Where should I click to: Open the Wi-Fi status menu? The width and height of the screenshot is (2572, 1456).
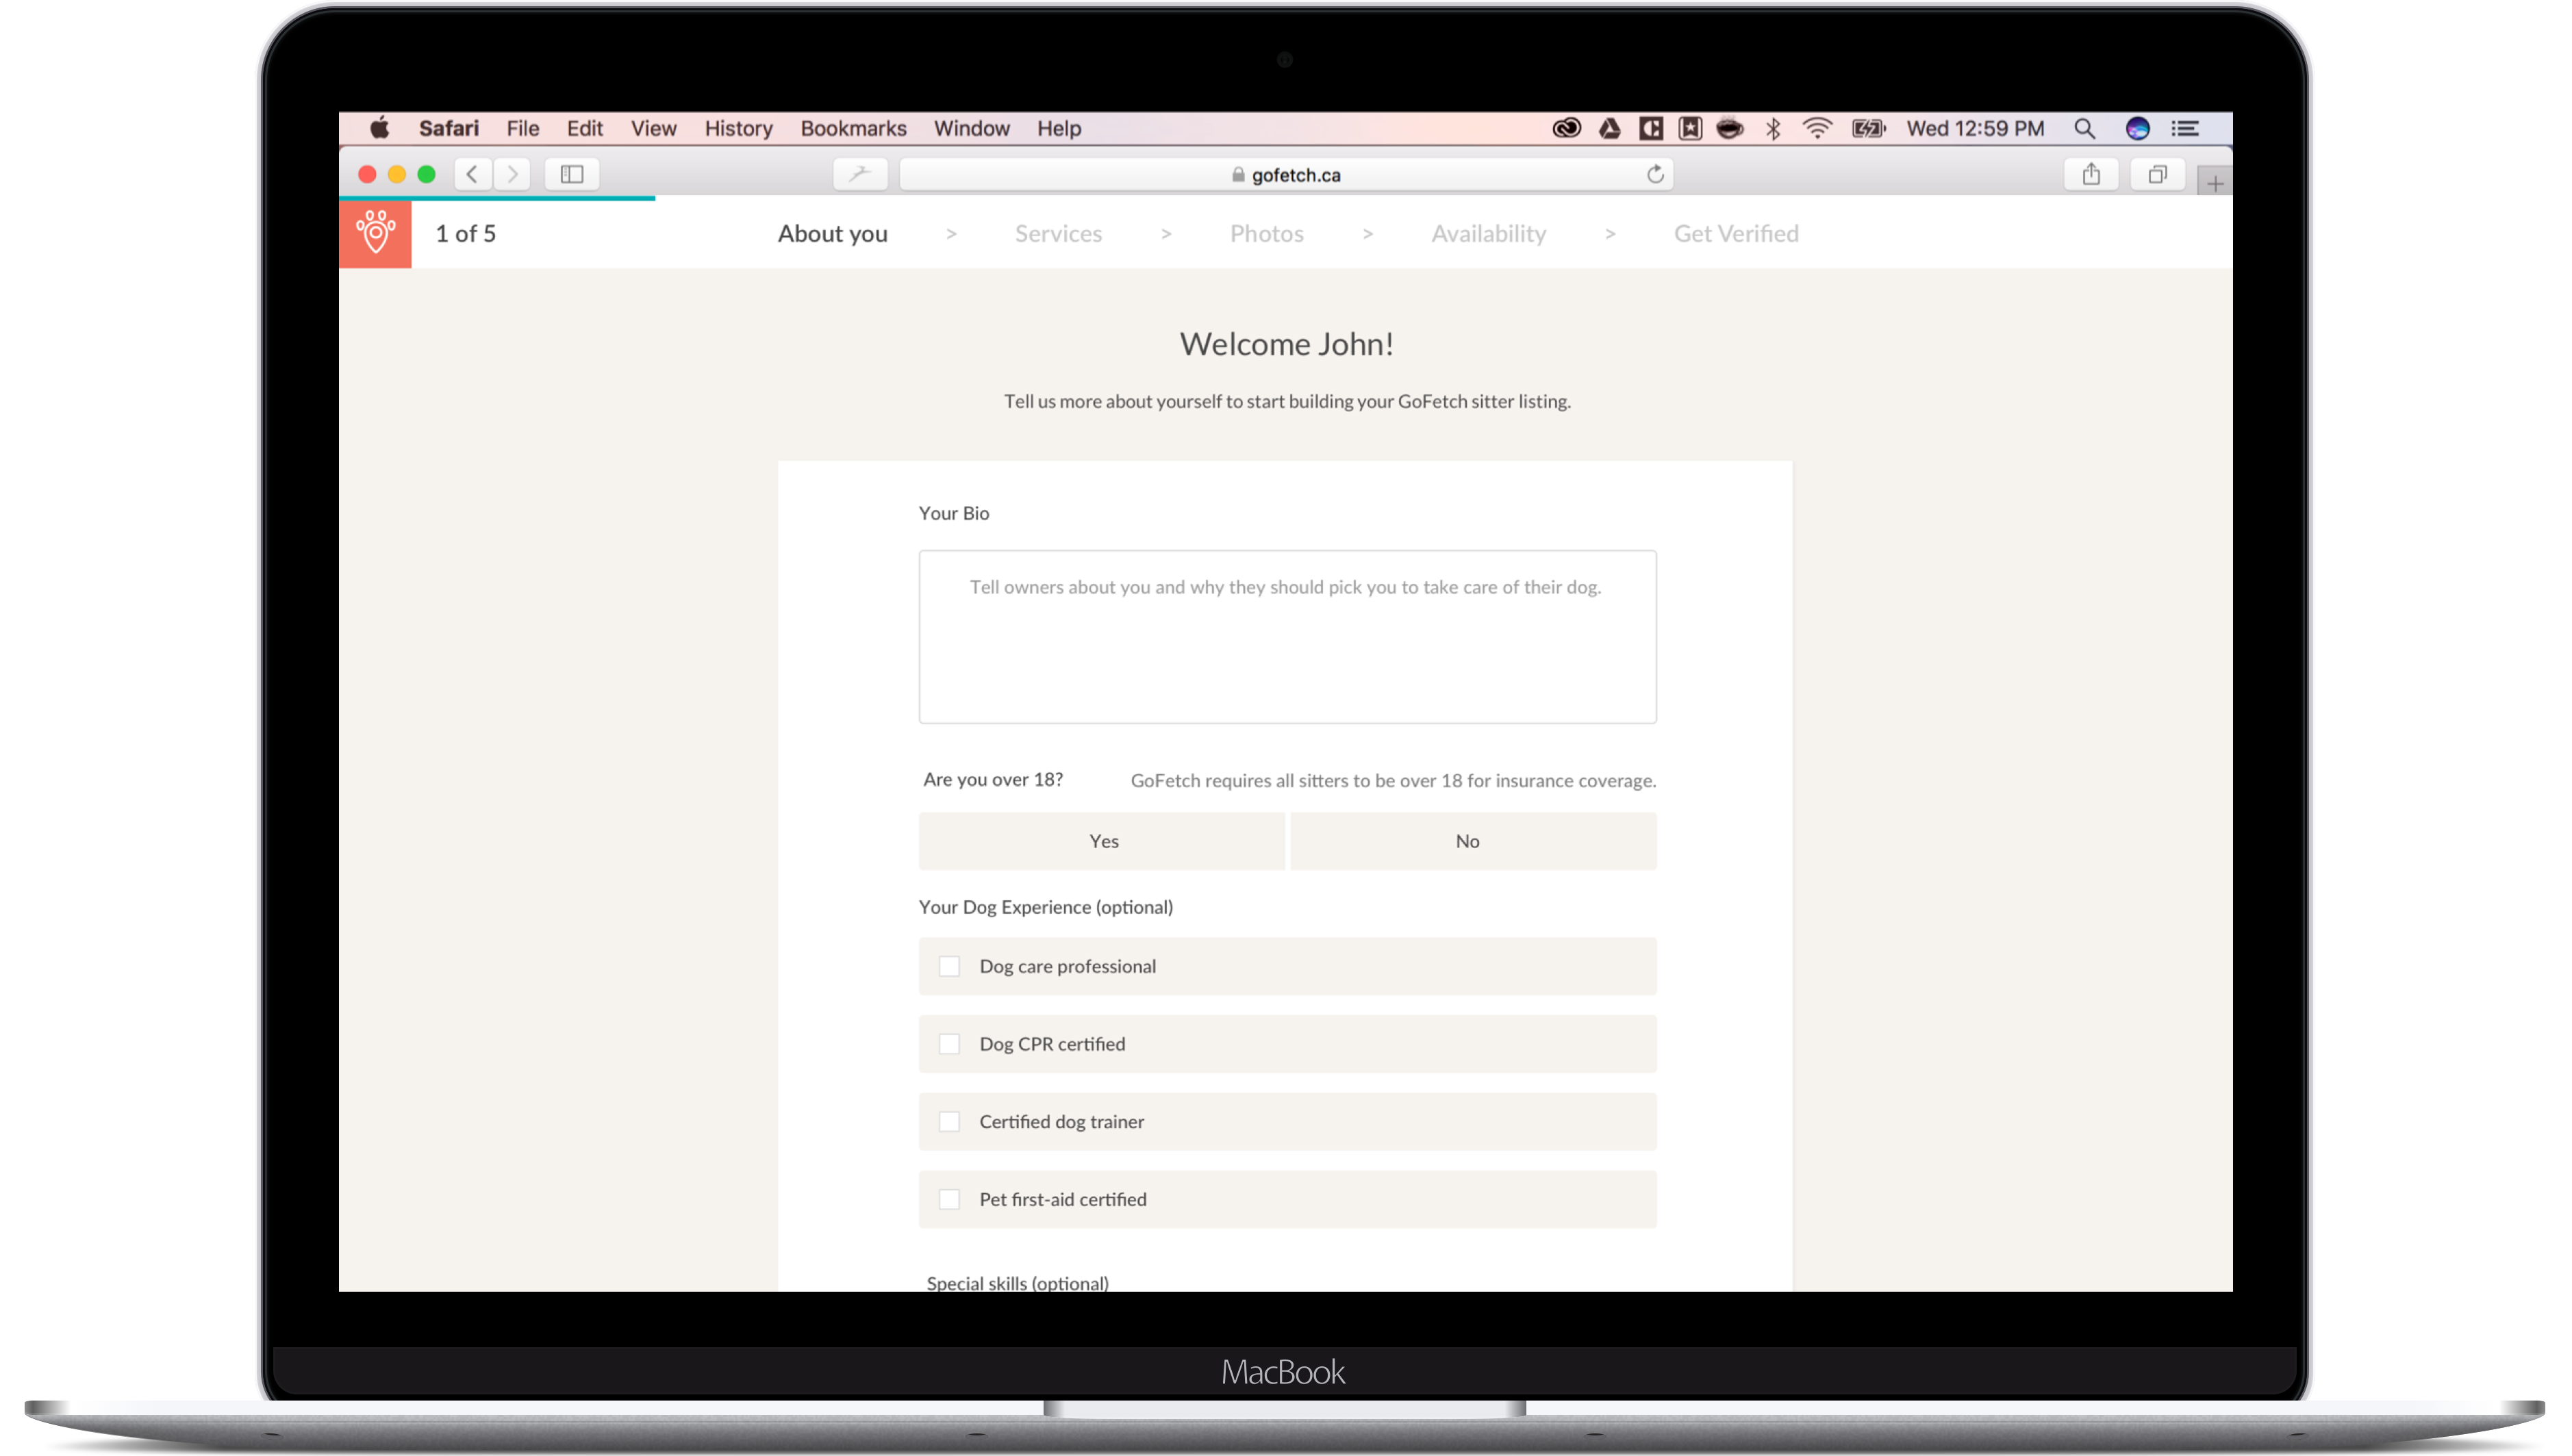click(x=1817, y=128)
